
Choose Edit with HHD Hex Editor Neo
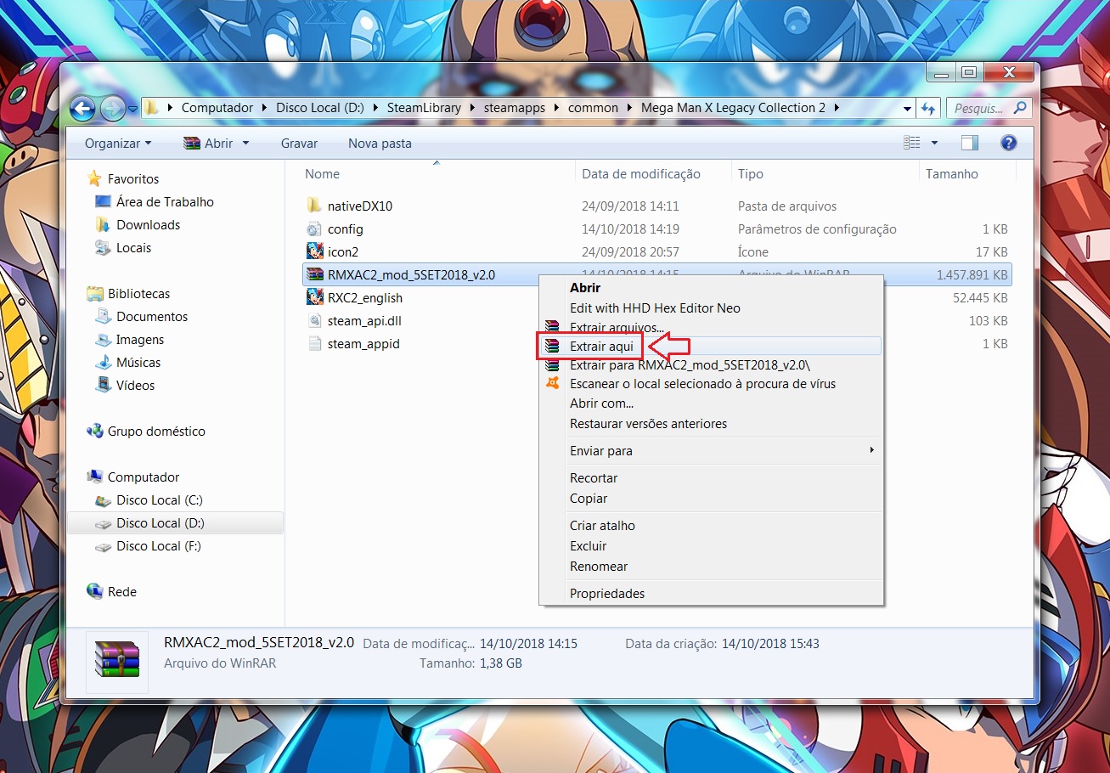pos(711,308)
